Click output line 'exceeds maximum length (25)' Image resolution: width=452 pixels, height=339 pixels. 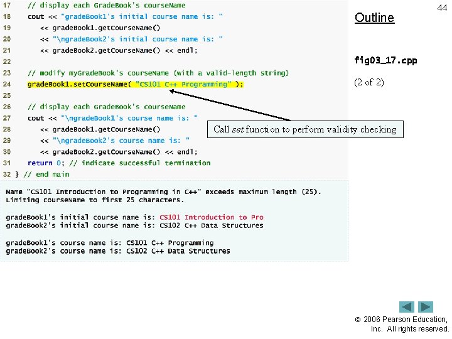(163, 191)
